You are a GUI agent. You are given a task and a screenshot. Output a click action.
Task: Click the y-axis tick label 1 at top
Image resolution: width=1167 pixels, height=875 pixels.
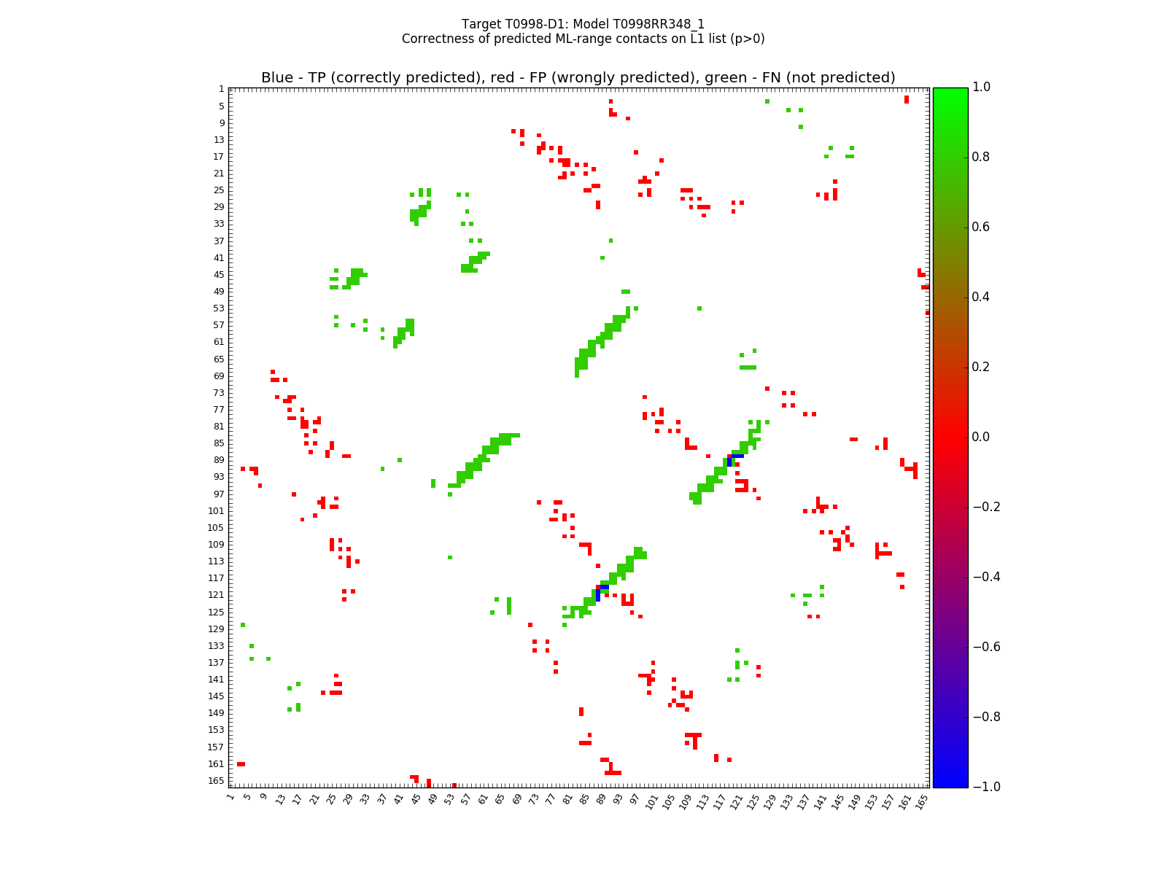click(x=221, y=89)
